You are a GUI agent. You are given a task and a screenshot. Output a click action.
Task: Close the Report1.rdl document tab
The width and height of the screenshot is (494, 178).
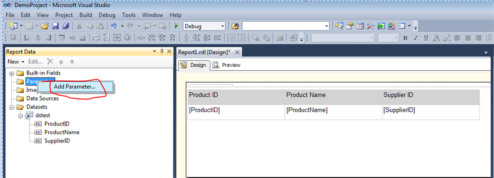[237, 52]
